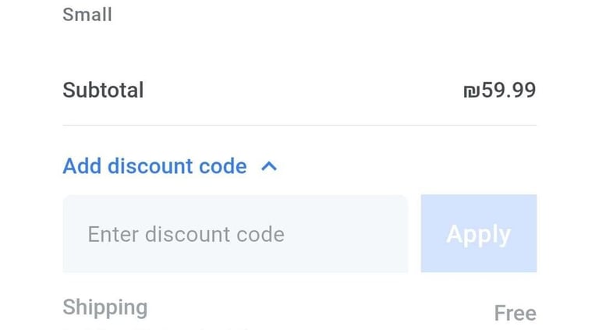Click the word 'discount' in the blue link
599x330 pixels.
coord(154,166)
